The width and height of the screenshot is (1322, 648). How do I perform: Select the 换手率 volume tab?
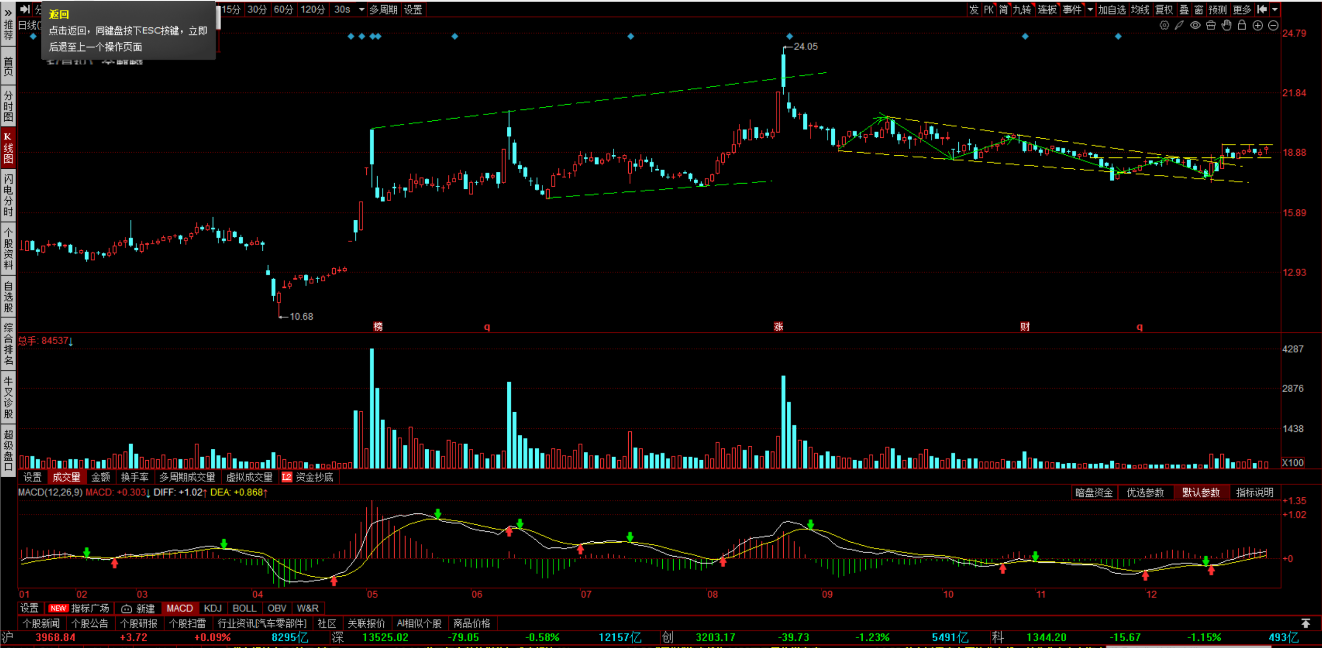click(134, 477)
